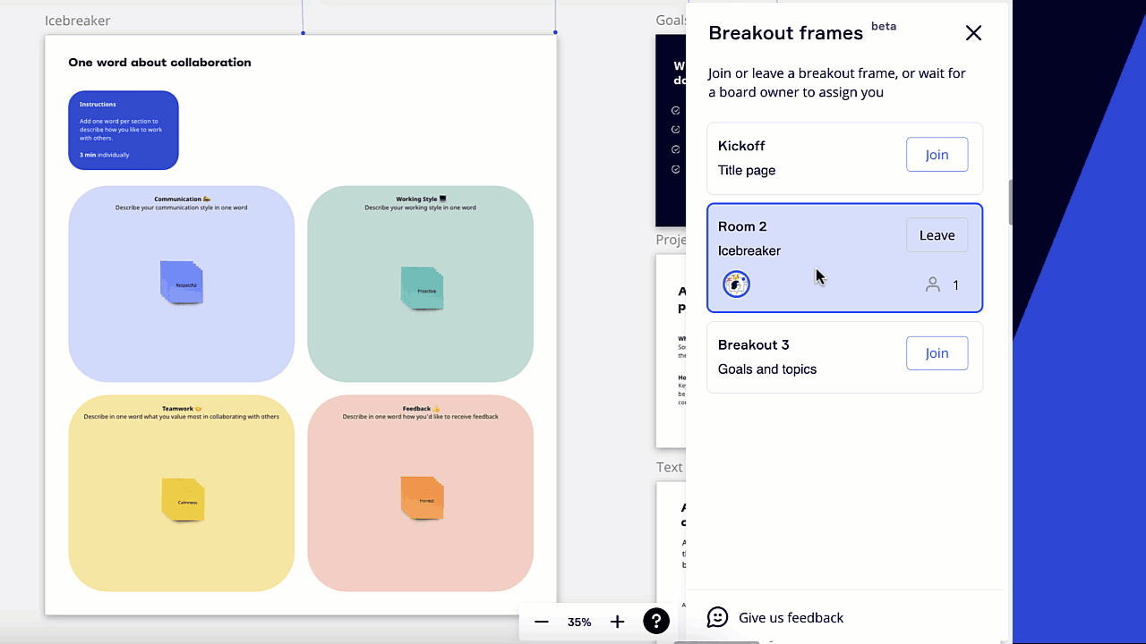Open the help question mark icon
This screenshot has width=1146, height=644.
click(656, 622)
